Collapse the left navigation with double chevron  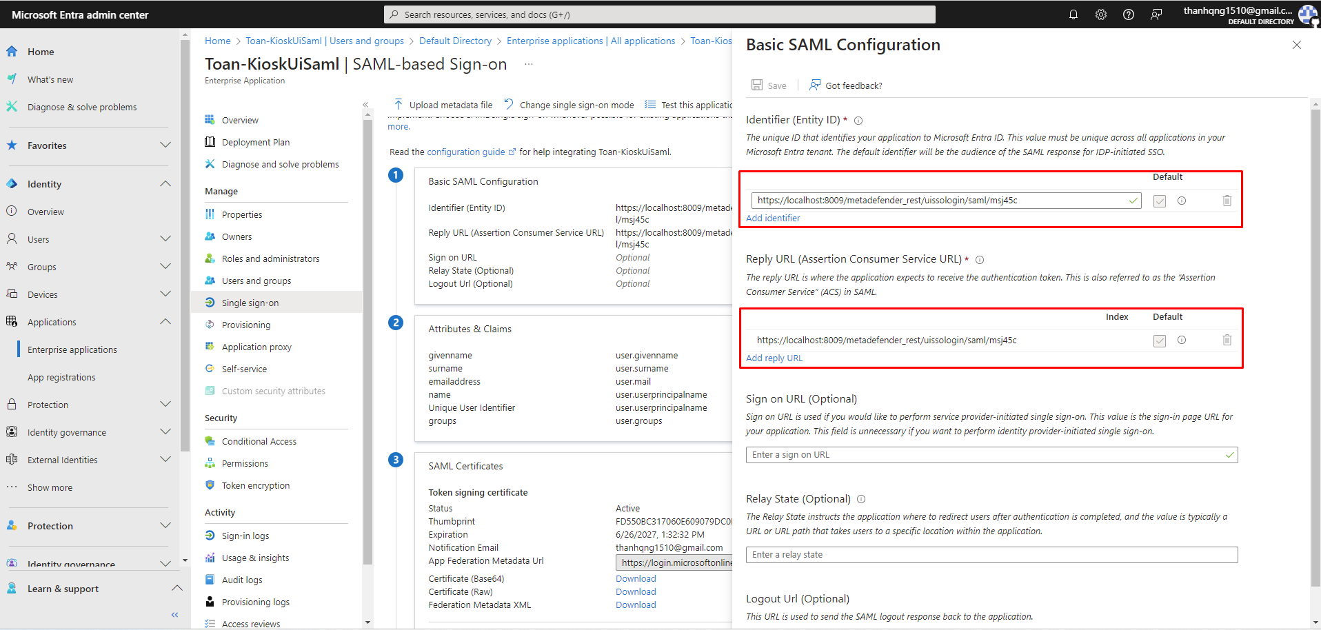[x=174, y=615]
